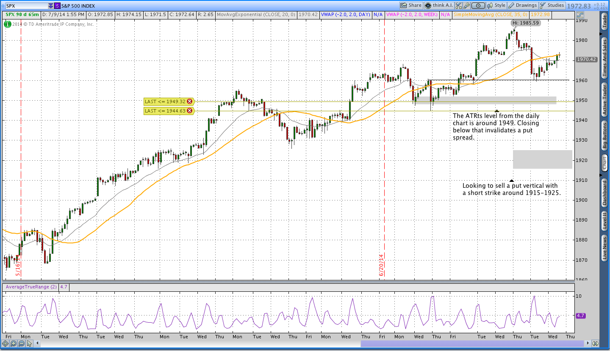Click the 1970.42 price axis label
Image resolution: width=610 pixels, height=351 pixels.
[x=587, y=60]
